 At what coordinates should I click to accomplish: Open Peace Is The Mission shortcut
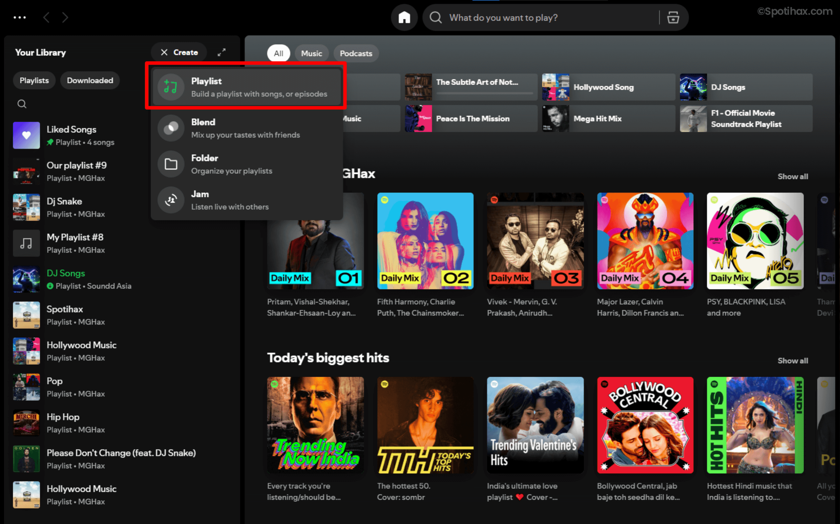pyautogui.click(x=471, y=118)
